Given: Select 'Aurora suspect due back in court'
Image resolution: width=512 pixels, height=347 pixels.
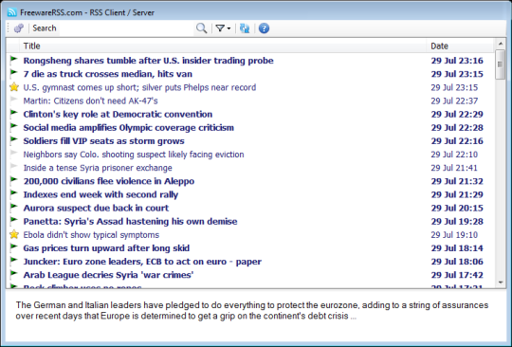Looking at the screenshot, I should point(96,208).
